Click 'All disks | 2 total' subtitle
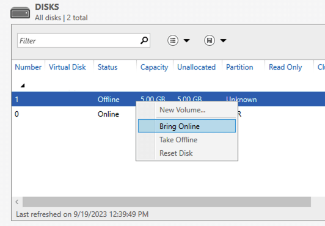325x226 pixels. pos(61,18)
